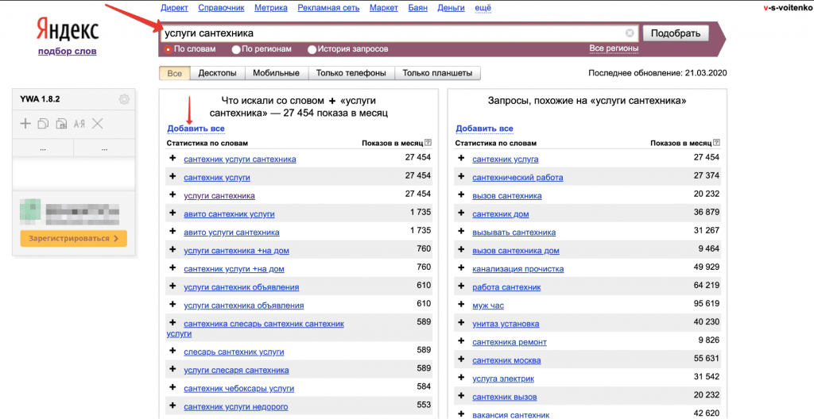Open YWA panel settings gear
The width and height of the screenshot is (814, 419).
coord(124,99)
